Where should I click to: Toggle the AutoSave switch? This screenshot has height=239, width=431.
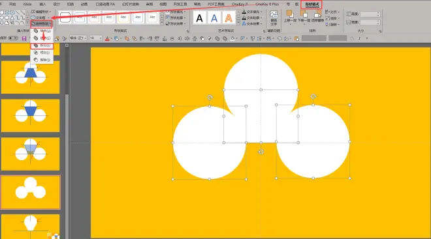[x=13, y=38]
